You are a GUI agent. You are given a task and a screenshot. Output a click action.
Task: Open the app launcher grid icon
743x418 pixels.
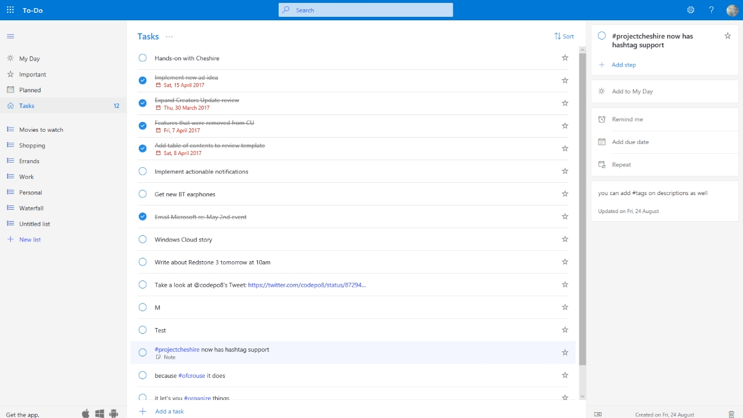pos(10,10)
